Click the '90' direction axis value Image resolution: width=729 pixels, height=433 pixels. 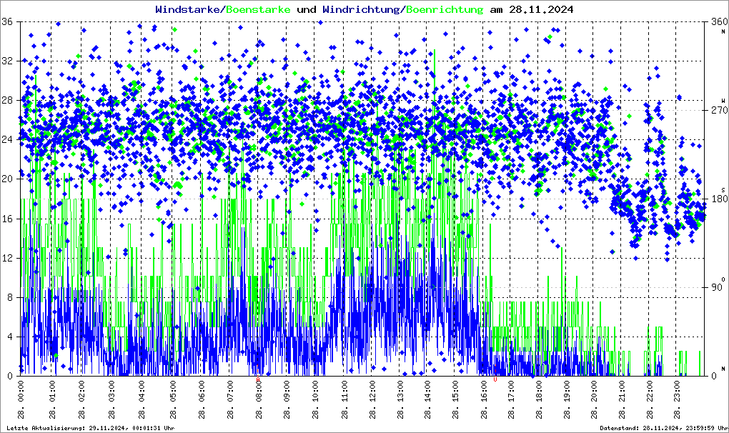click(716, 287)
